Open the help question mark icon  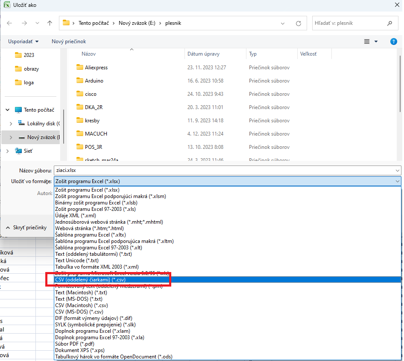tap(394, 41)
